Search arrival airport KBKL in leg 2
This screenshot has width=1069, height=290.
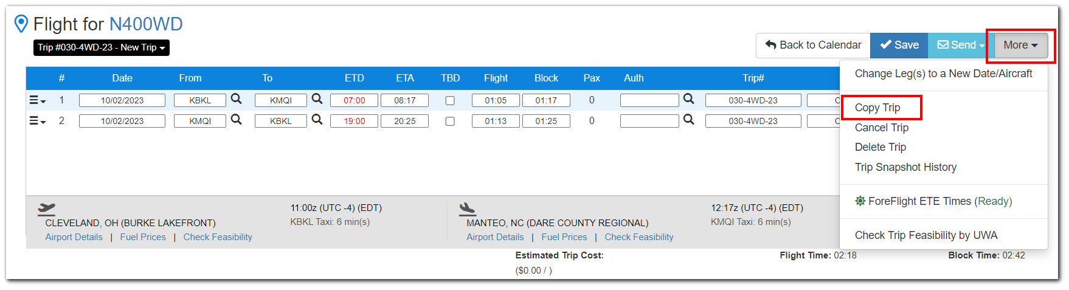pos(317,120)
